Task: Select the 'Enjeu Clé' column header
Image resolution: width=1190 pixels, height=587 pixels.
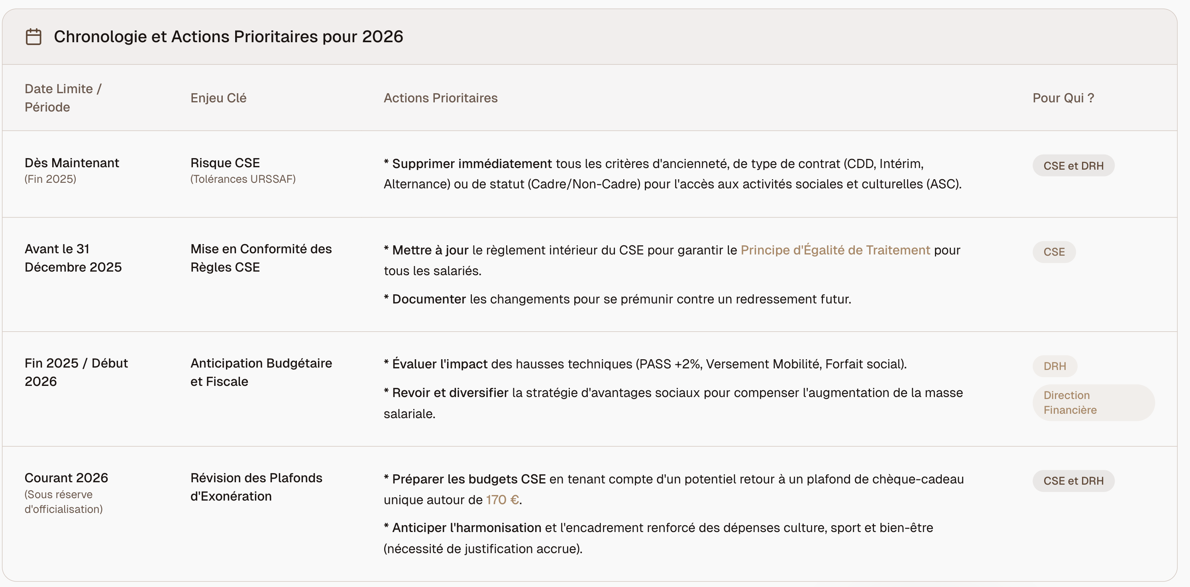Action: tap(218, 98)
